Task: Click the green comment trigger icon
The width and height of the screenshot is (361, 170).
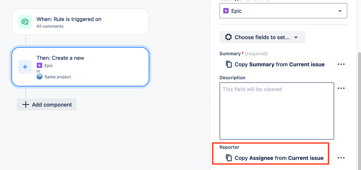Action: coord(25,22)
